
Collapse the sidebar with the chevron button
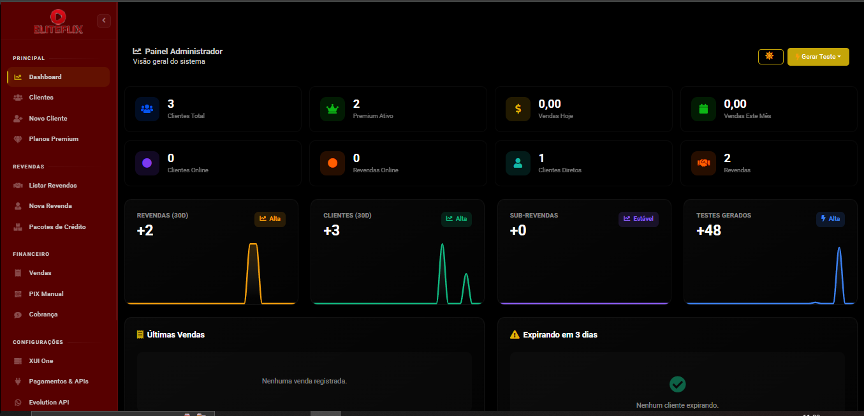[104, 20]
